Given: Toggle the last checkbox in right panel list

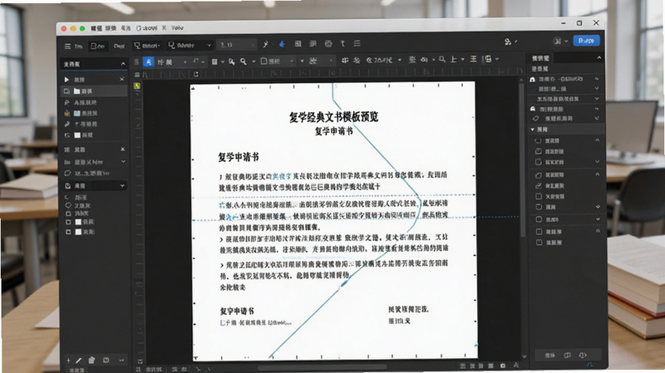Looking at the screenshot, I should click(x=539, y=243).
